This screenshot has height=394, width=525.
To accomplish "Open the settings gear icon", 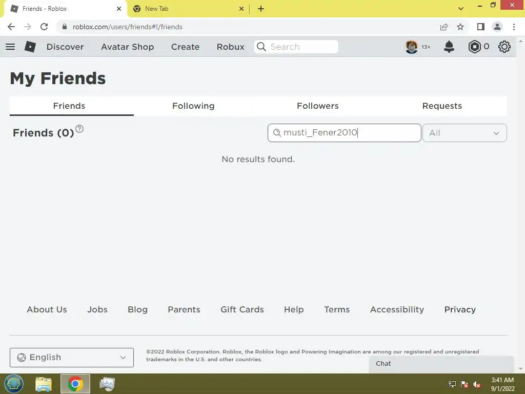I will coord(504,47).
